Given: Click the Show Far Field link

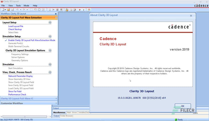Looking at the screenshot, I should click(x=15, y=91).
